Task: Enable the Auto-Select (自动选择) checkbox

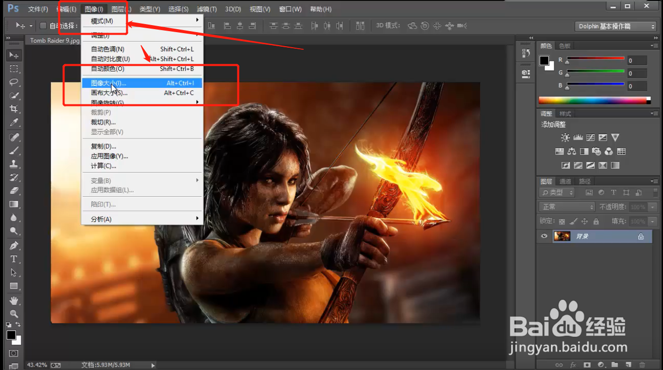Action: pos(43,26)
